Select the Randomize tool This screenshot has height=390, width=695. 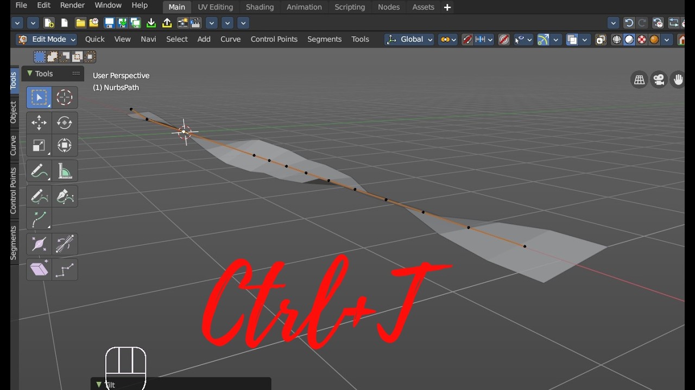coord(65,269)
